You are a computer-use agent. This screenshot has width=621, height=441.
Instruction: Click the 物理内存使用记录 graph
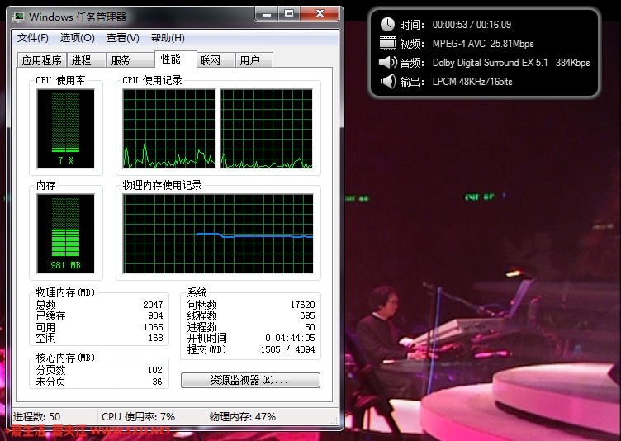[218, 234]
